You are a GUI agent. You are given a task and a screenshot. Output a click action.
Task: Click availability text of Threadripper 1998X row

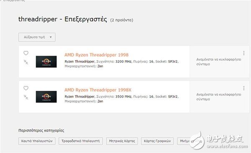click(219, 97)
